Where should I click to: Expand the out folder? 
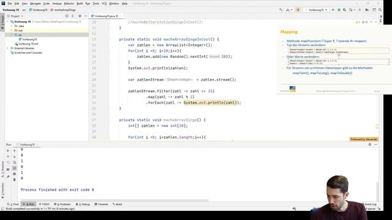12,31
